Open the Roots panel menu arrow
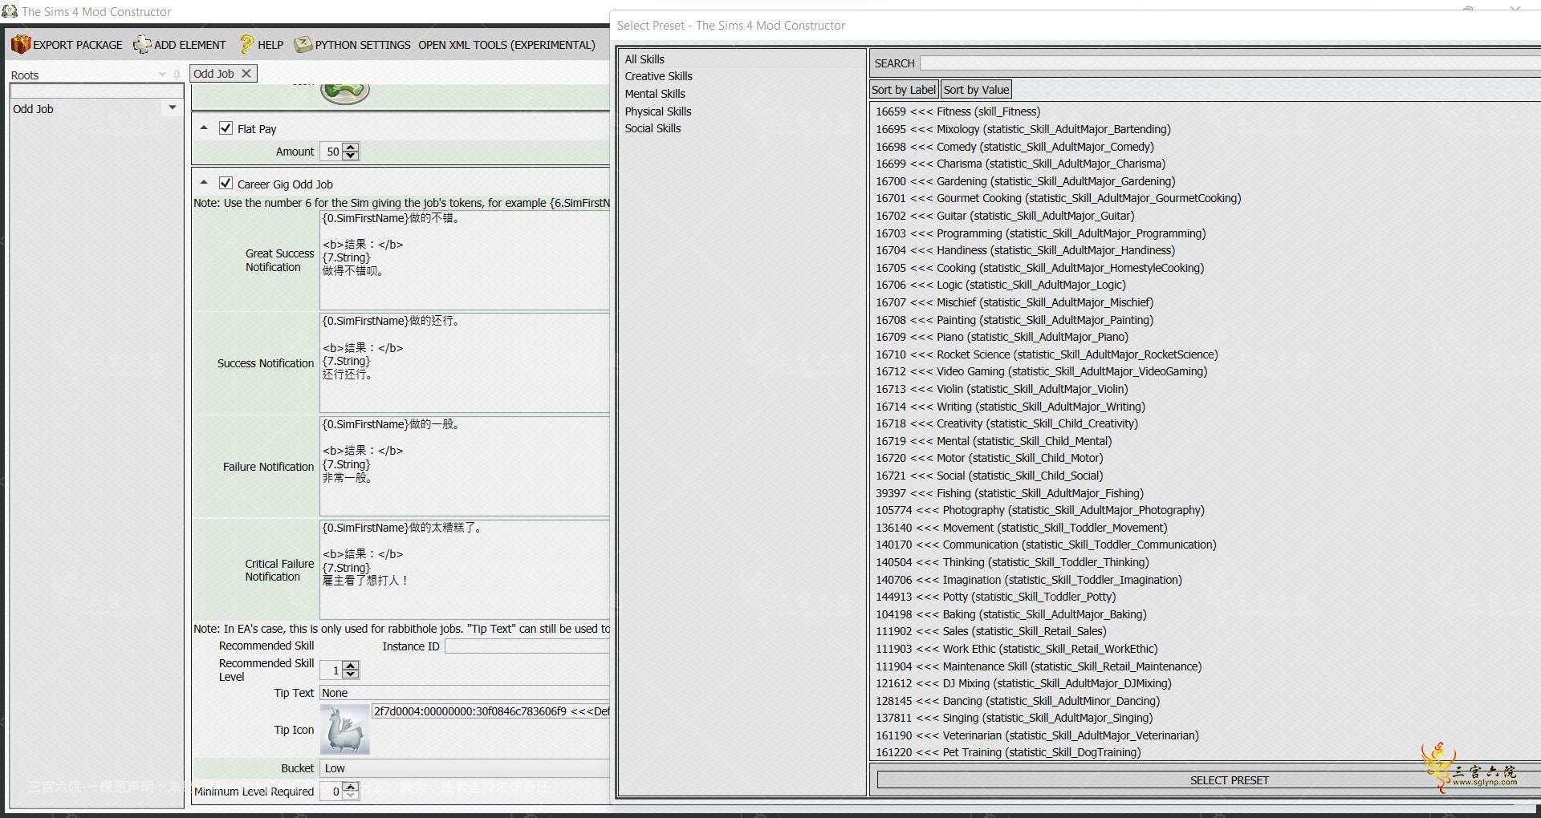The width and height of the screenshot is (1541, 818). 163,75
